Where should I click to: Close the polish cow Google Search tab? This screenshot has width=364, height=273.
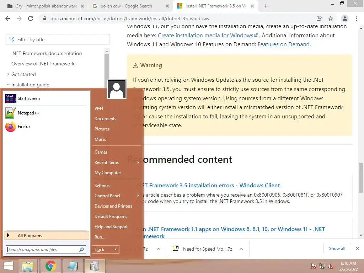(x=167, y=6)
